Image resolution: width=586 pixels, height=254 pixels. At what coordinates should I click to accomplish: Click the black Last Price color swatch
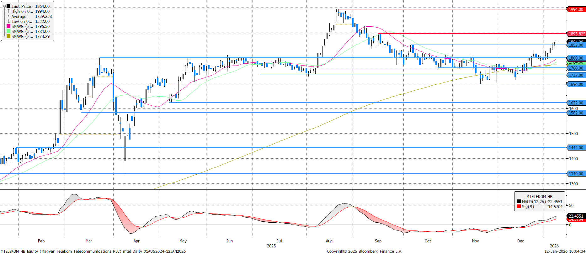coord(9,6)
